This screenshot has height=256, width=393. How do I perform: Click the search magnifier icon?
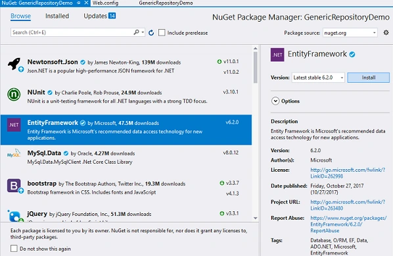[x=136, y=32]
